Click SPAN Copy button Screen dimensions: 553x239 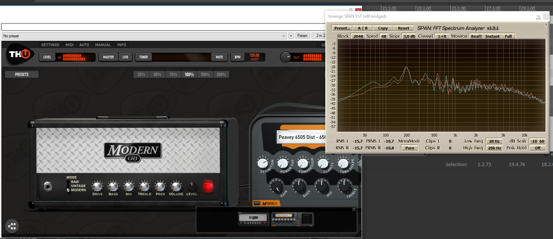tap(383, 28)
